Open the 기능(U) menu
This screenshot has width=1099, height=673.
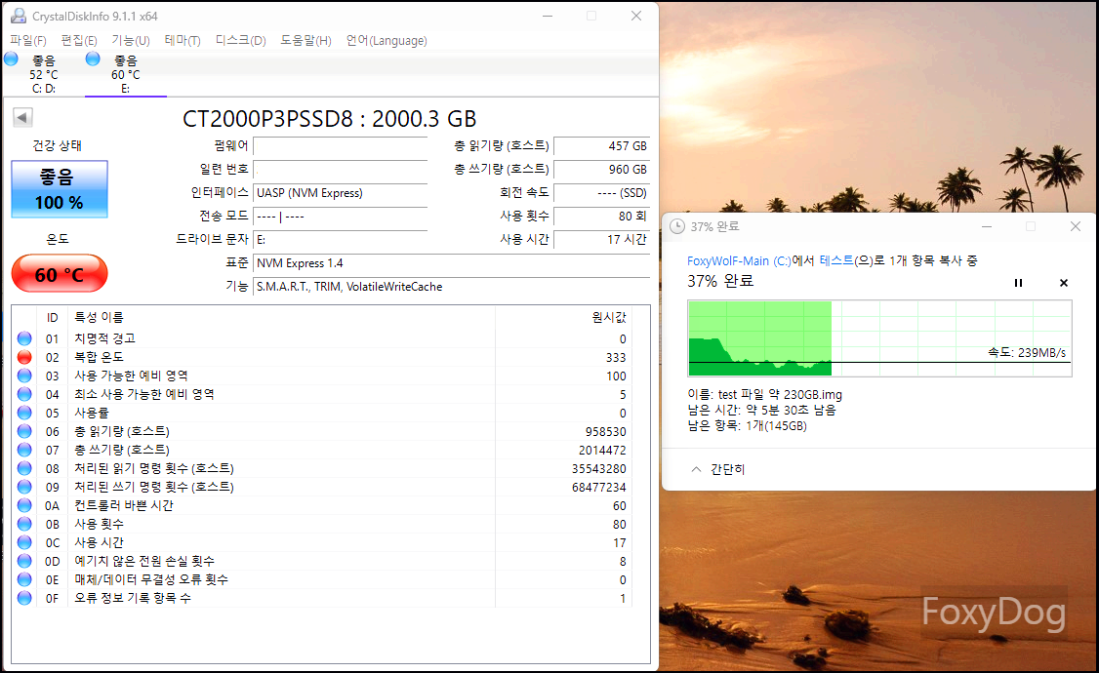[131, 41]
